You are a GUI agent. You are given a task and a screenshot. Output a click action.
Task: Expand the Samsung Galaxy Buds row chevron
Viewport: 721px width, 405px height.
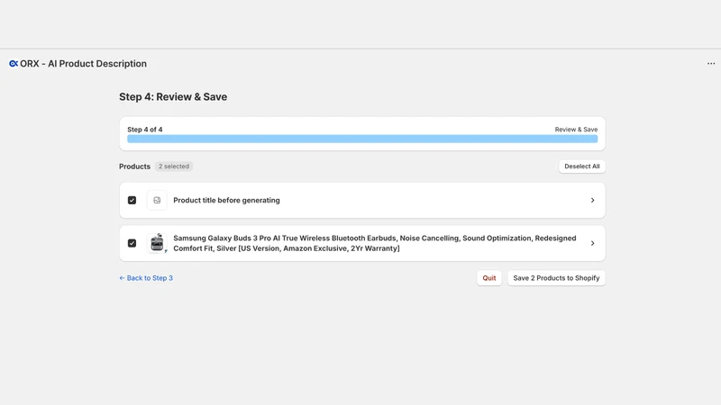pos(592,243)
